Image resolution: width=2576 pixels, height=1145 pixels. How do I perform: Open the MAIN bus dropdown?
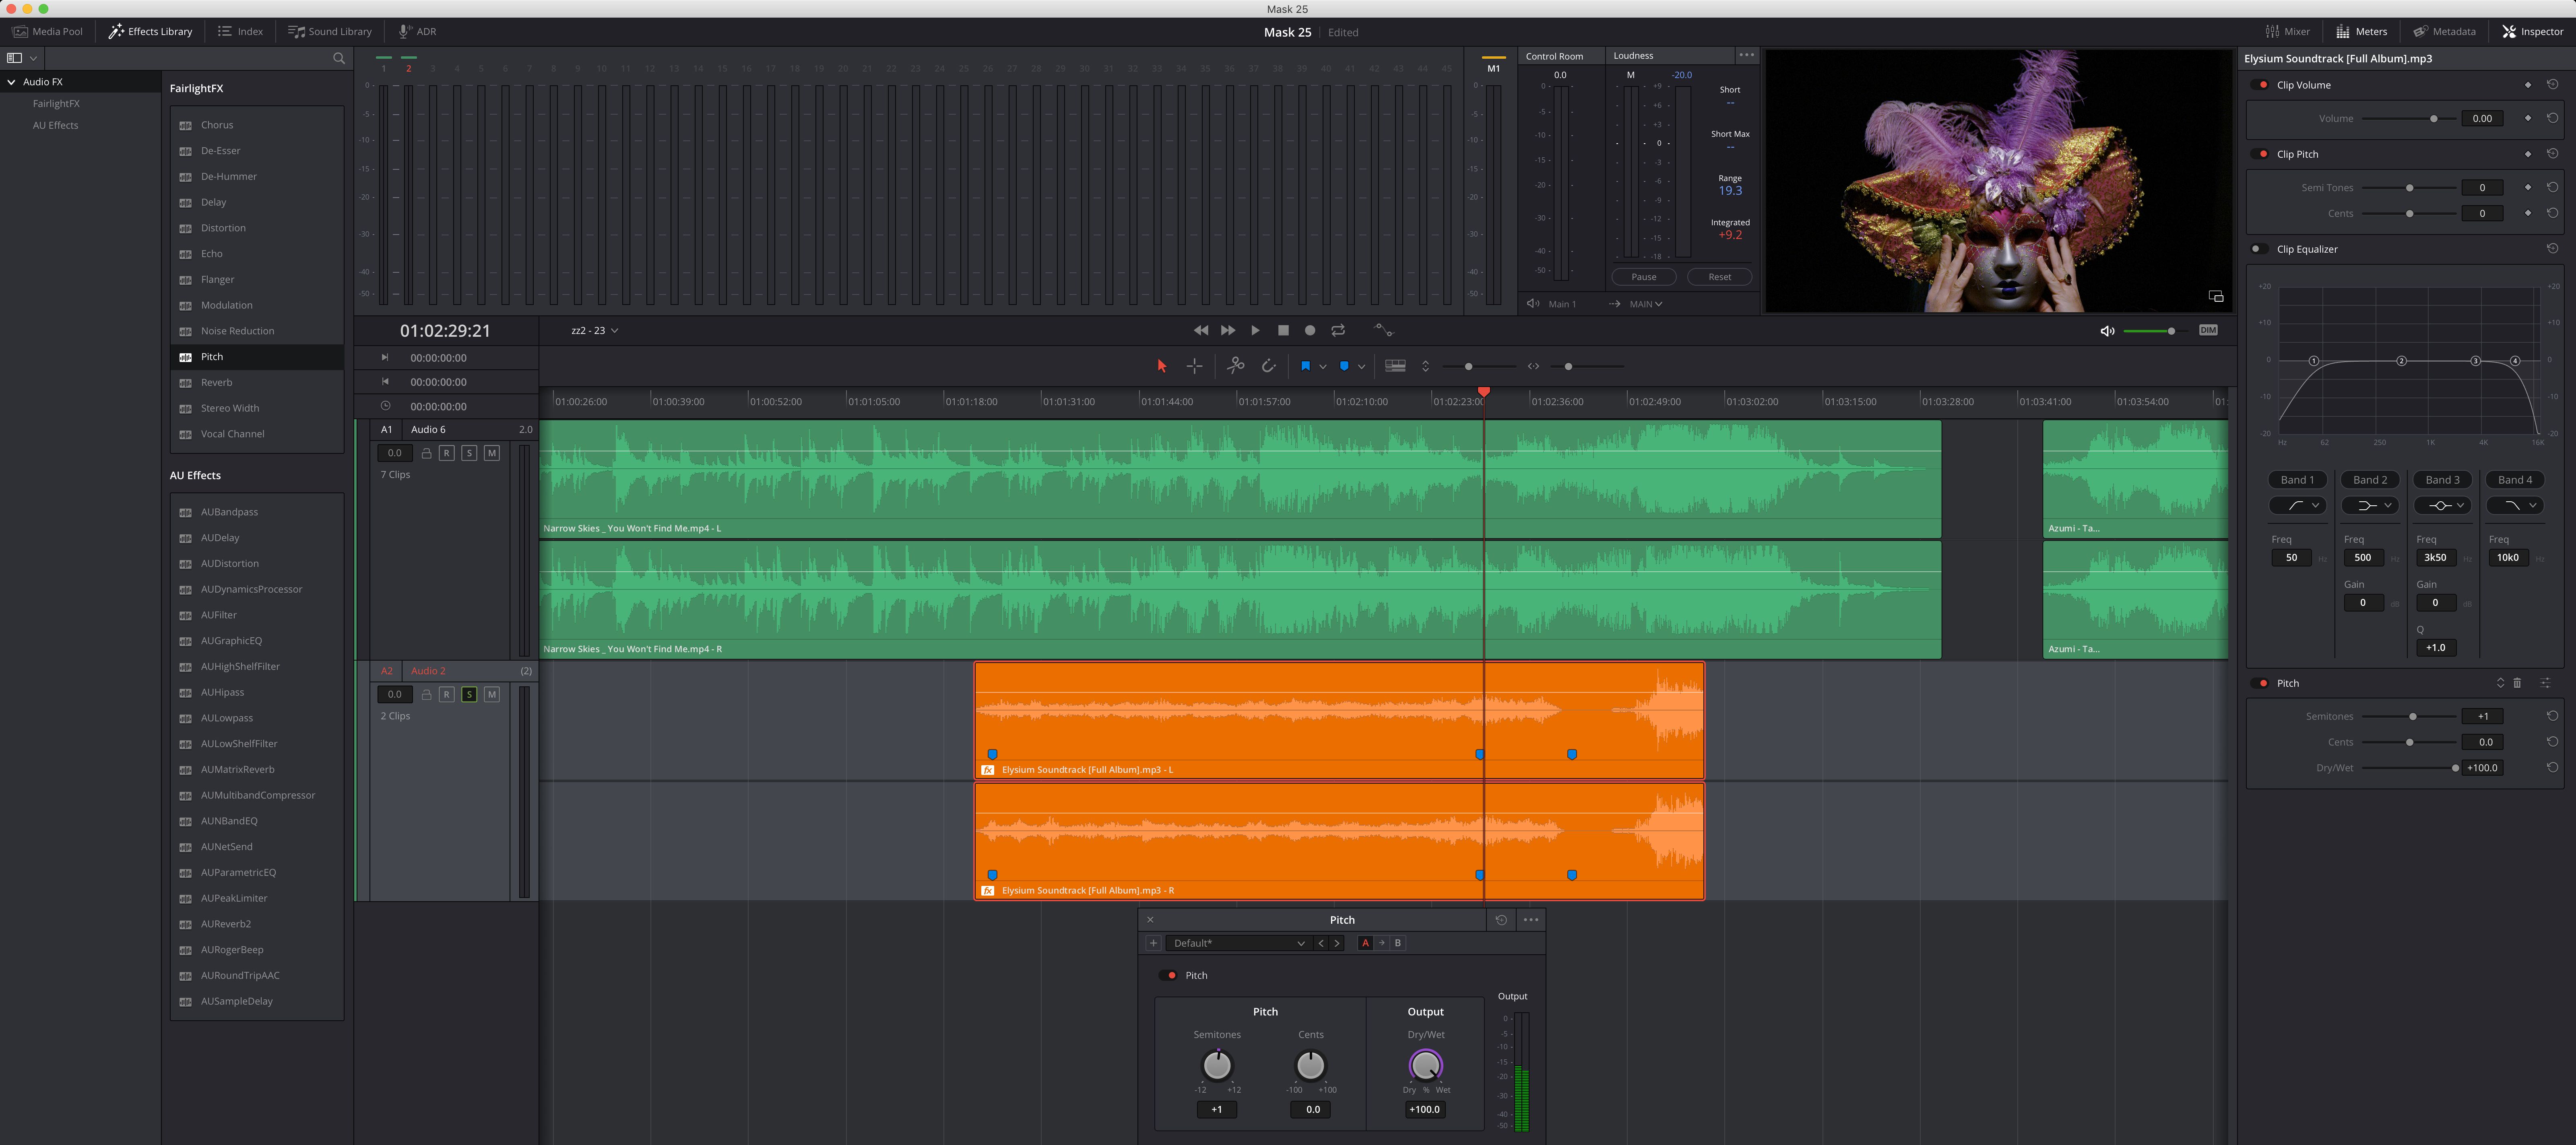coord(1645,304)
